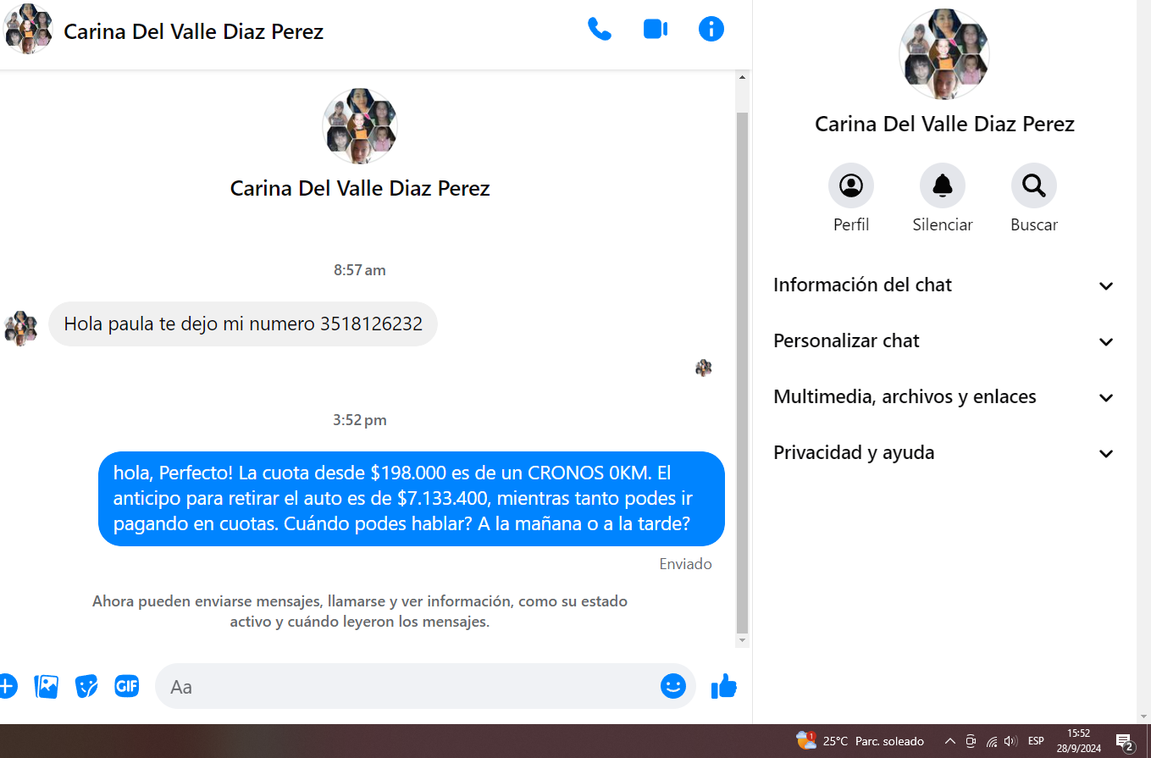The height and width of the screenshot is (758, 1151).
Task: Search the conversation with Buscar
Action: click(1033, 185)
